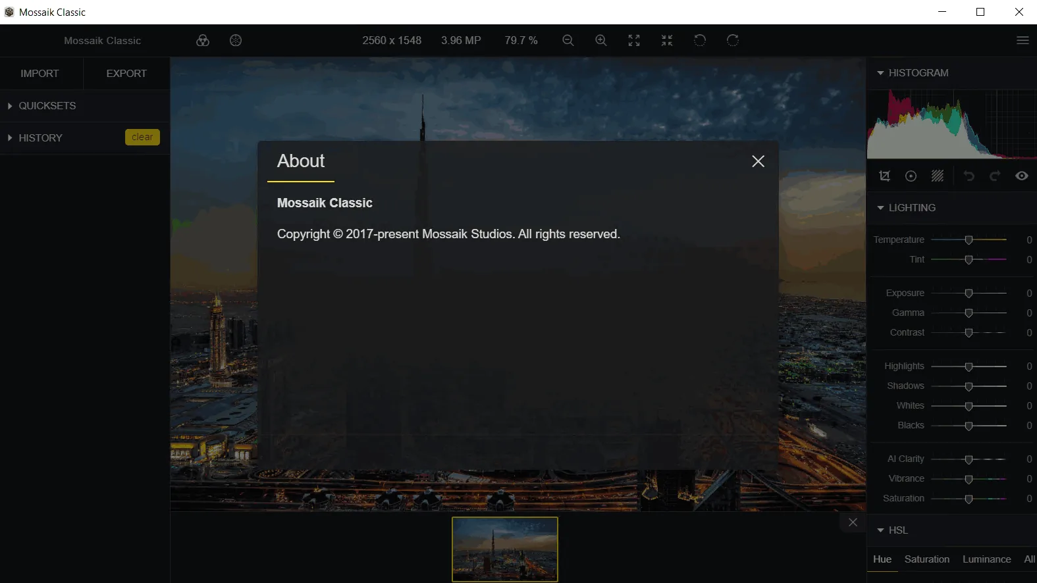
Task: Click the Tint slider handle
Action: [969, 260]
